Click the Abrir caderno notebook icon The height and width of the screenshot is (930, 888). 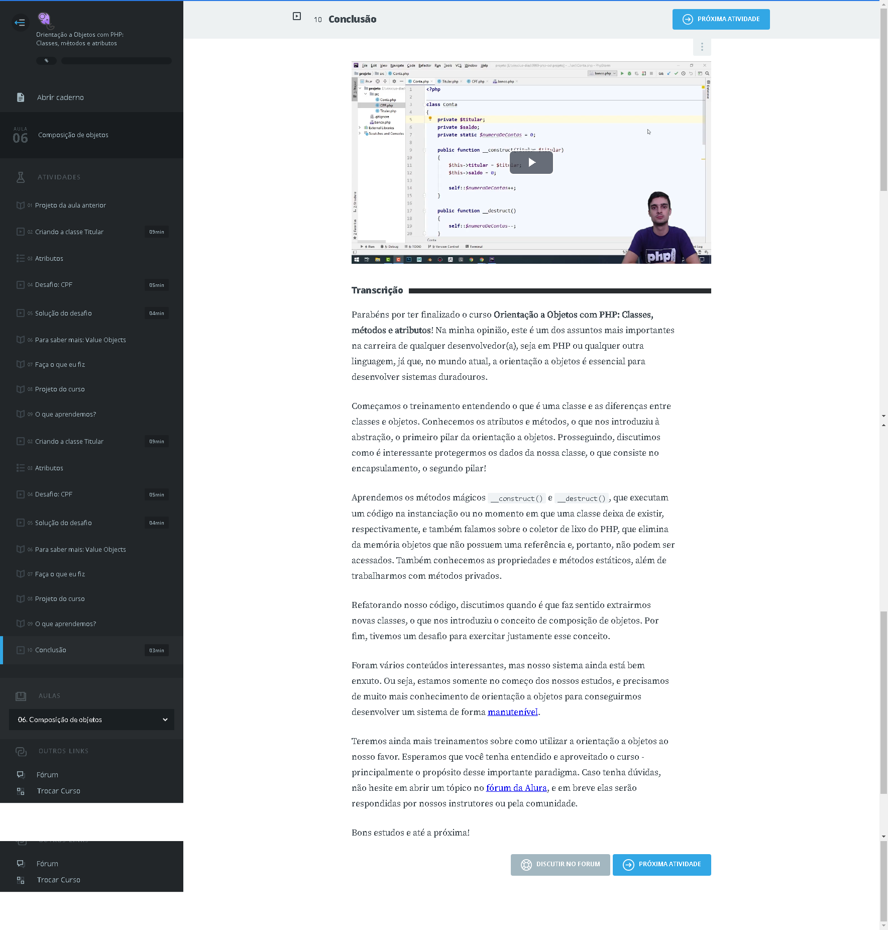pos(21,97)
